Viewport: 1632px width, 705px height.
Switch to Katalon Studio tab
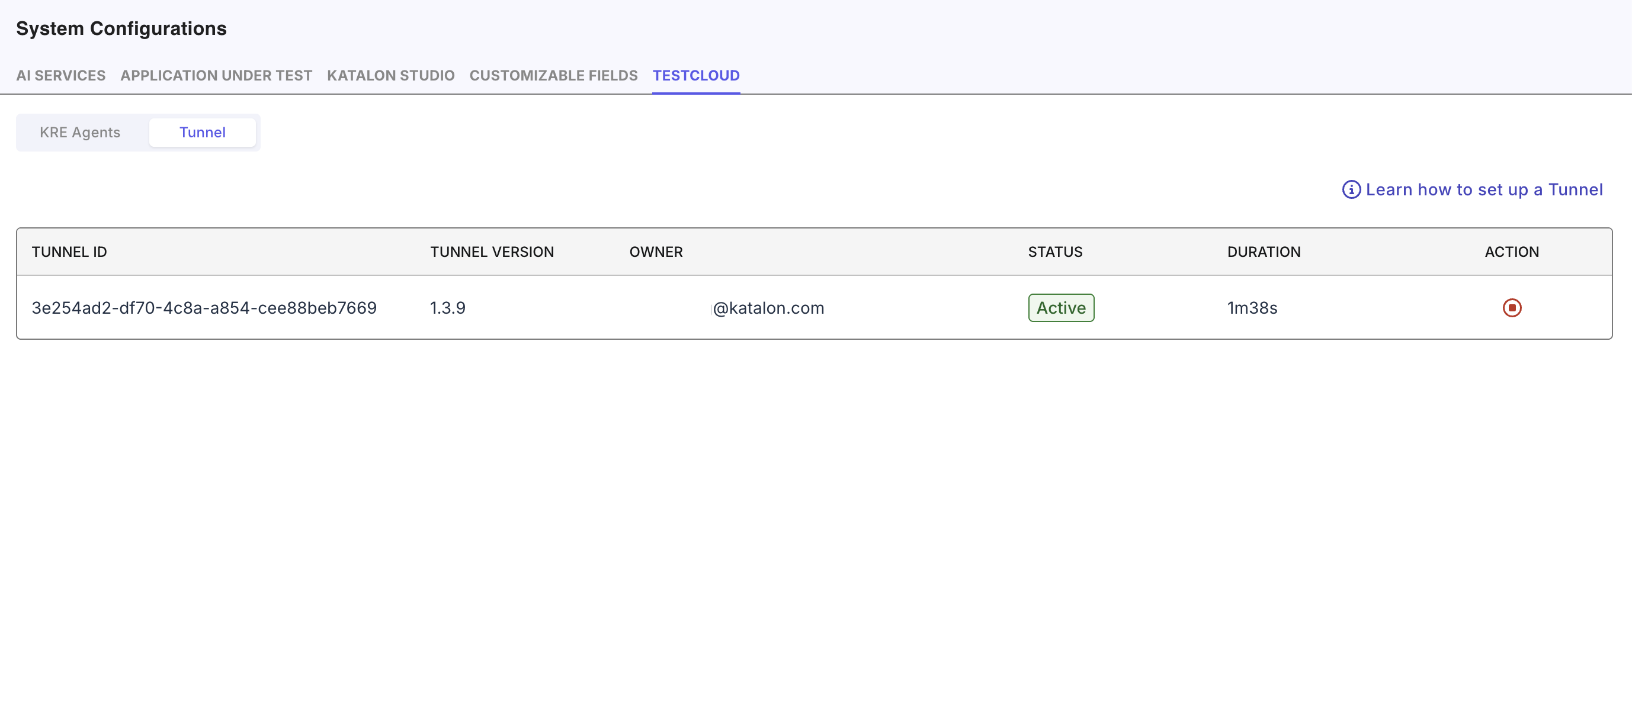click(390, 75)
